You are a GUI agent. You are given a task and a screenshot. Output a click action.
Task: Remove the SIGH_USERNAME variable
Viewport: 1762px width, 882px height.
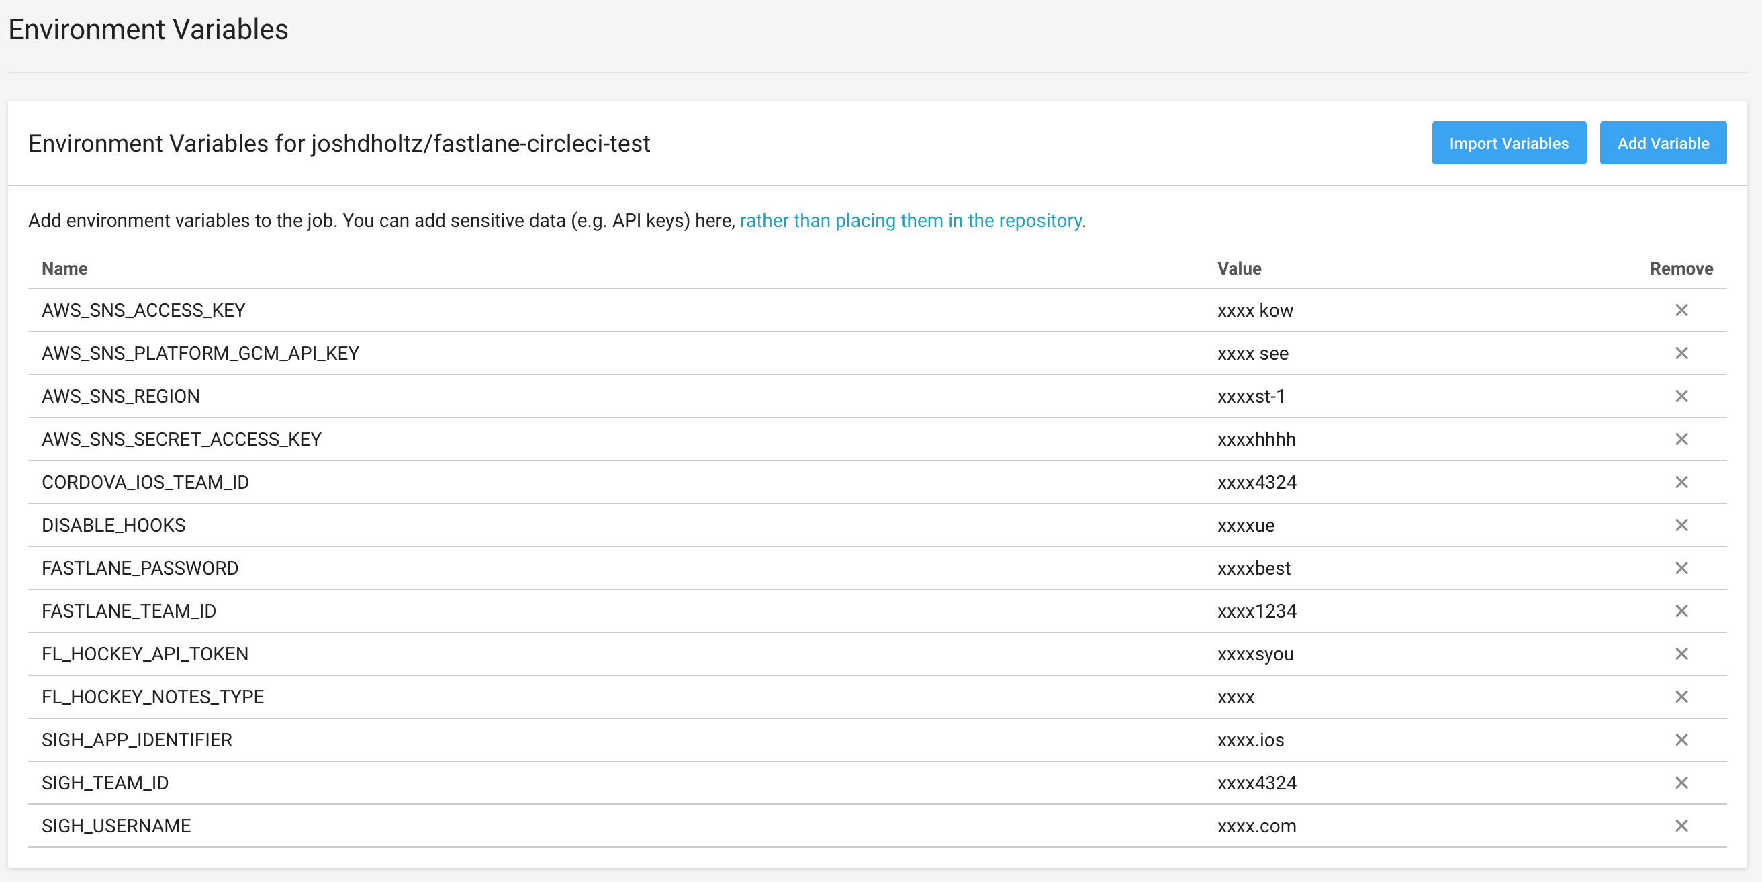click(x=1681, y=826)
